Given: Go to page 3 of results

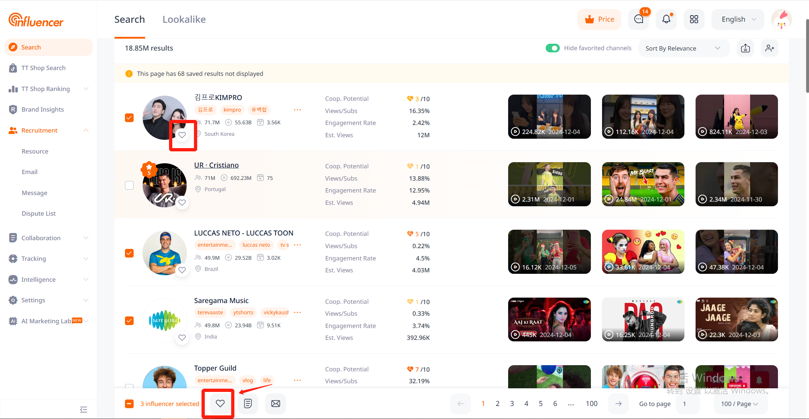Looking at the screenshot, I should click(512, 403).
